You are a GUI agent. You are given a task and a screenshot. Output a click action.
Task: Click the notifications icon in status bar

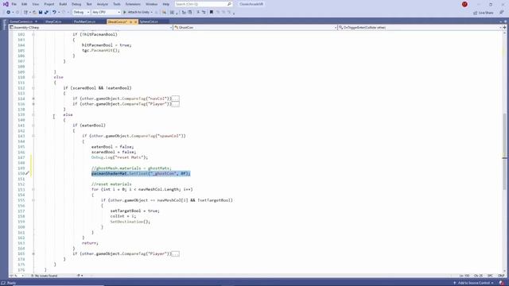coord(502,283)
